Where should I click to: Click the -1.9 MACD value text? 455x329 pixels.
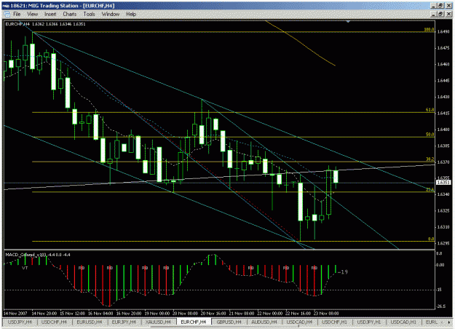coord(342,271)
